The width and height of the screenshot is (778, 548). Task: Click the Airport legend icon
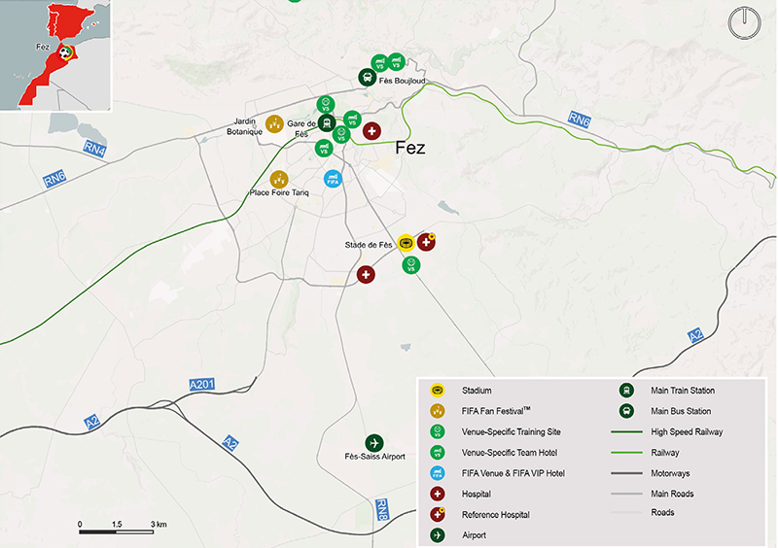point(437,535)
